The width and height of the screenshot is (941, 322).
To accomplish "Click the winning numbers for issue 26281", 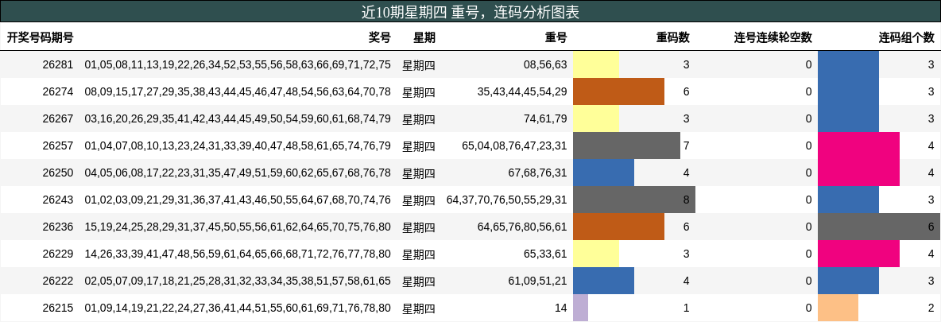I will 238,64.
